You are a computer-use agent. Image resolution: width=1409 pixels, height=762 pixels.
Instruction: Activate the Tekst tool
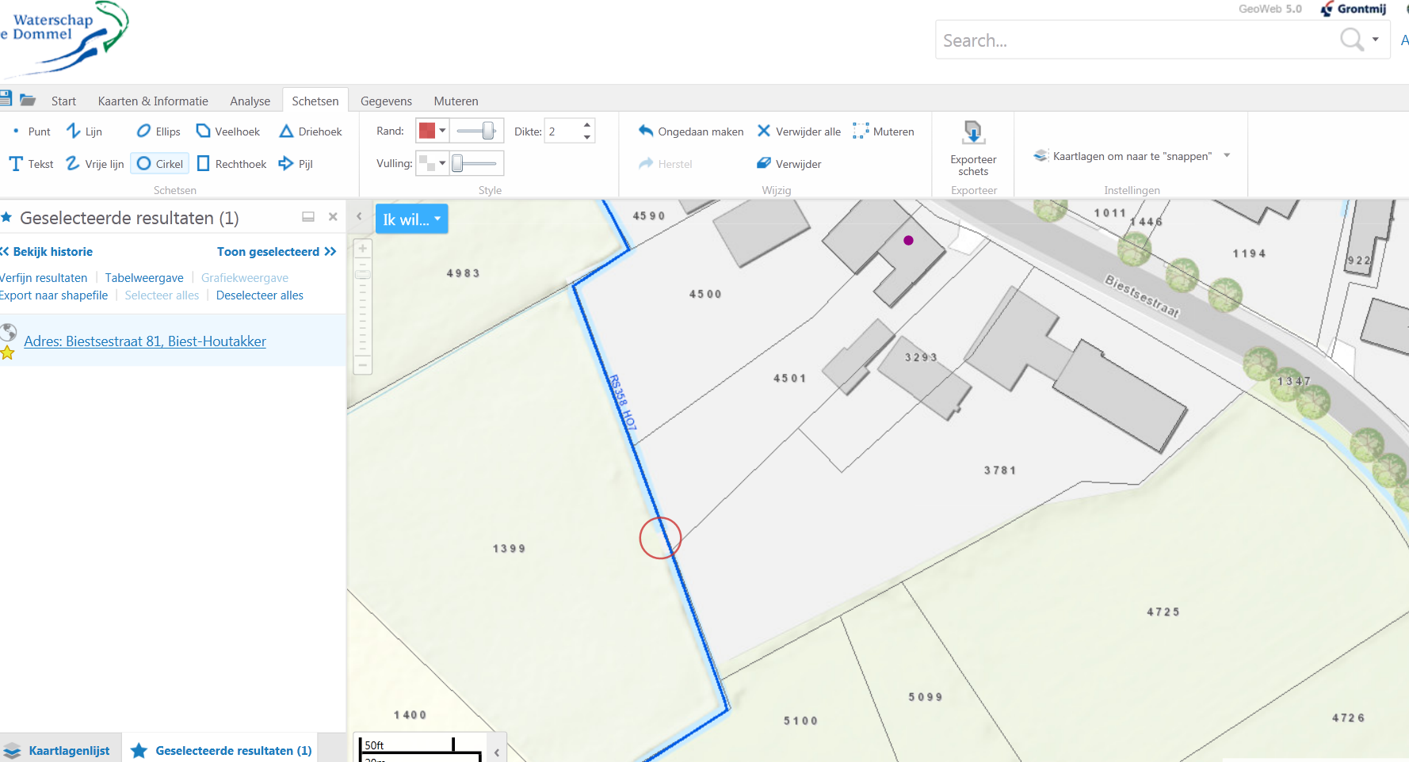tap(32, 164)
